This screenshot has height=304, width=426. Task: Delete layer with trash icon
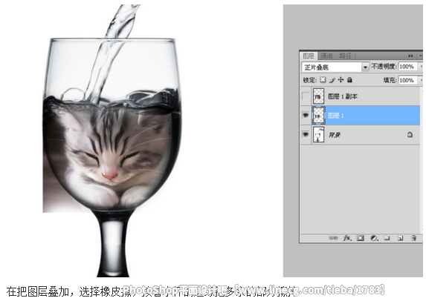[x=413, y=238]
